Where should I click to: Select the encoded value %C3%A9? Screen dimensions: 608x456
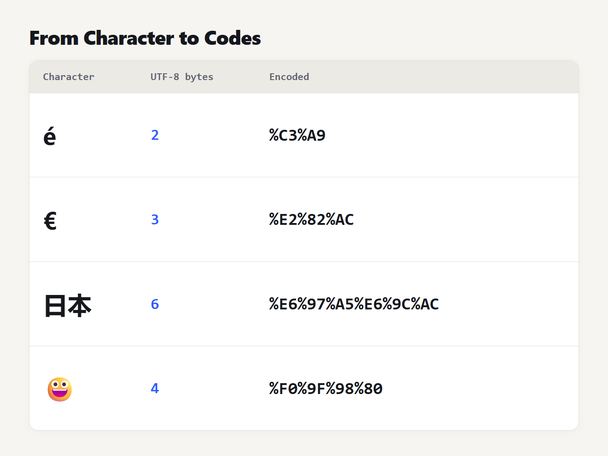tap(297, 135)
